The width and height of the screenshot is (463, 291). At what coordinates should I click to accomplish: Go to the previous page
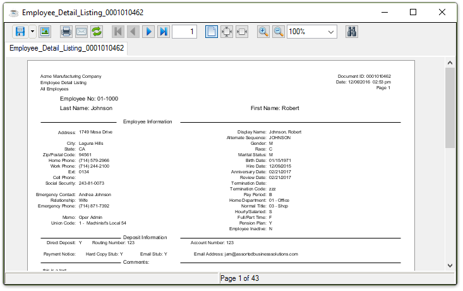click(x=133, y=32)
